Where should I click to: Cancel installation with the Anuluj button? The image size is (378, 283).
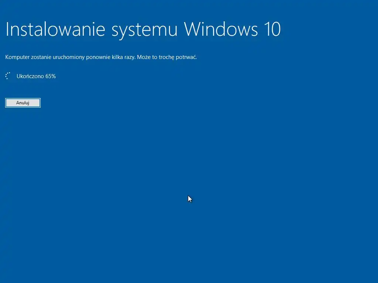[23, 103]
